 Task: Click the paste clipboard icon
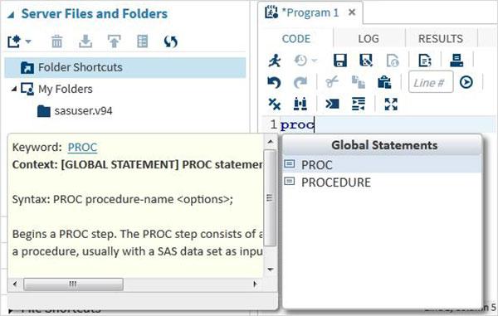(x=384, y=82)
